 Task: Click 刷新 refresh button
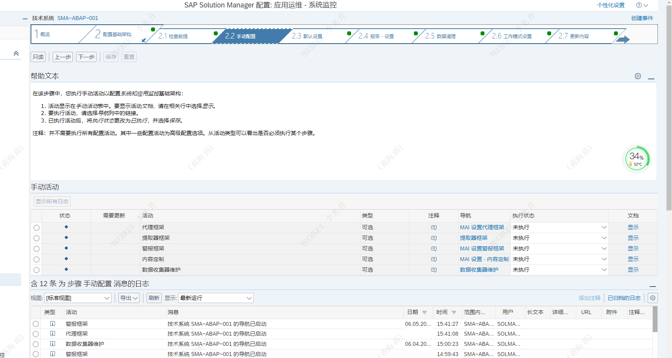[x=154, y=298]
